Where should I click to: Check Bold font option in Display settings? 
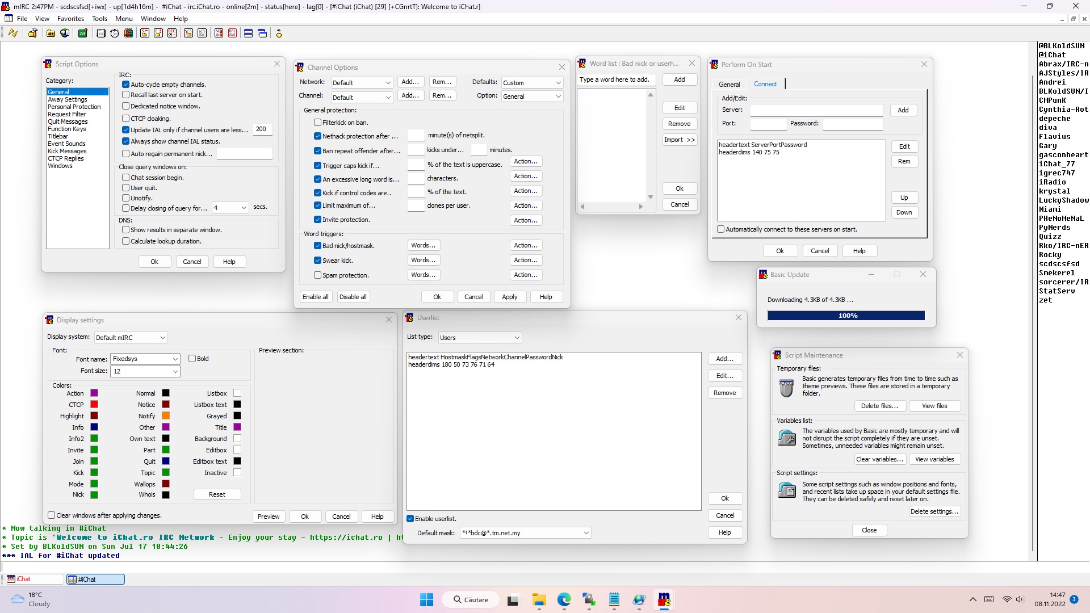192,359
